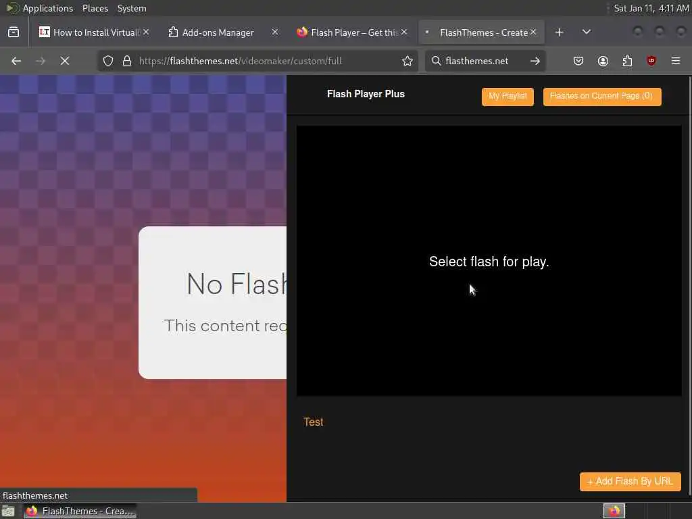Switch to How to Install VirtualBox tab

(93, 32)
